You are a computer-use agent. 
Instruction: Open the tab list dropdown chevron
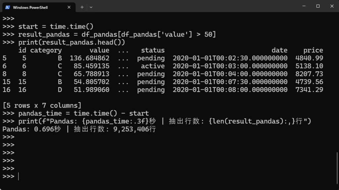click(x=91, y=7)
